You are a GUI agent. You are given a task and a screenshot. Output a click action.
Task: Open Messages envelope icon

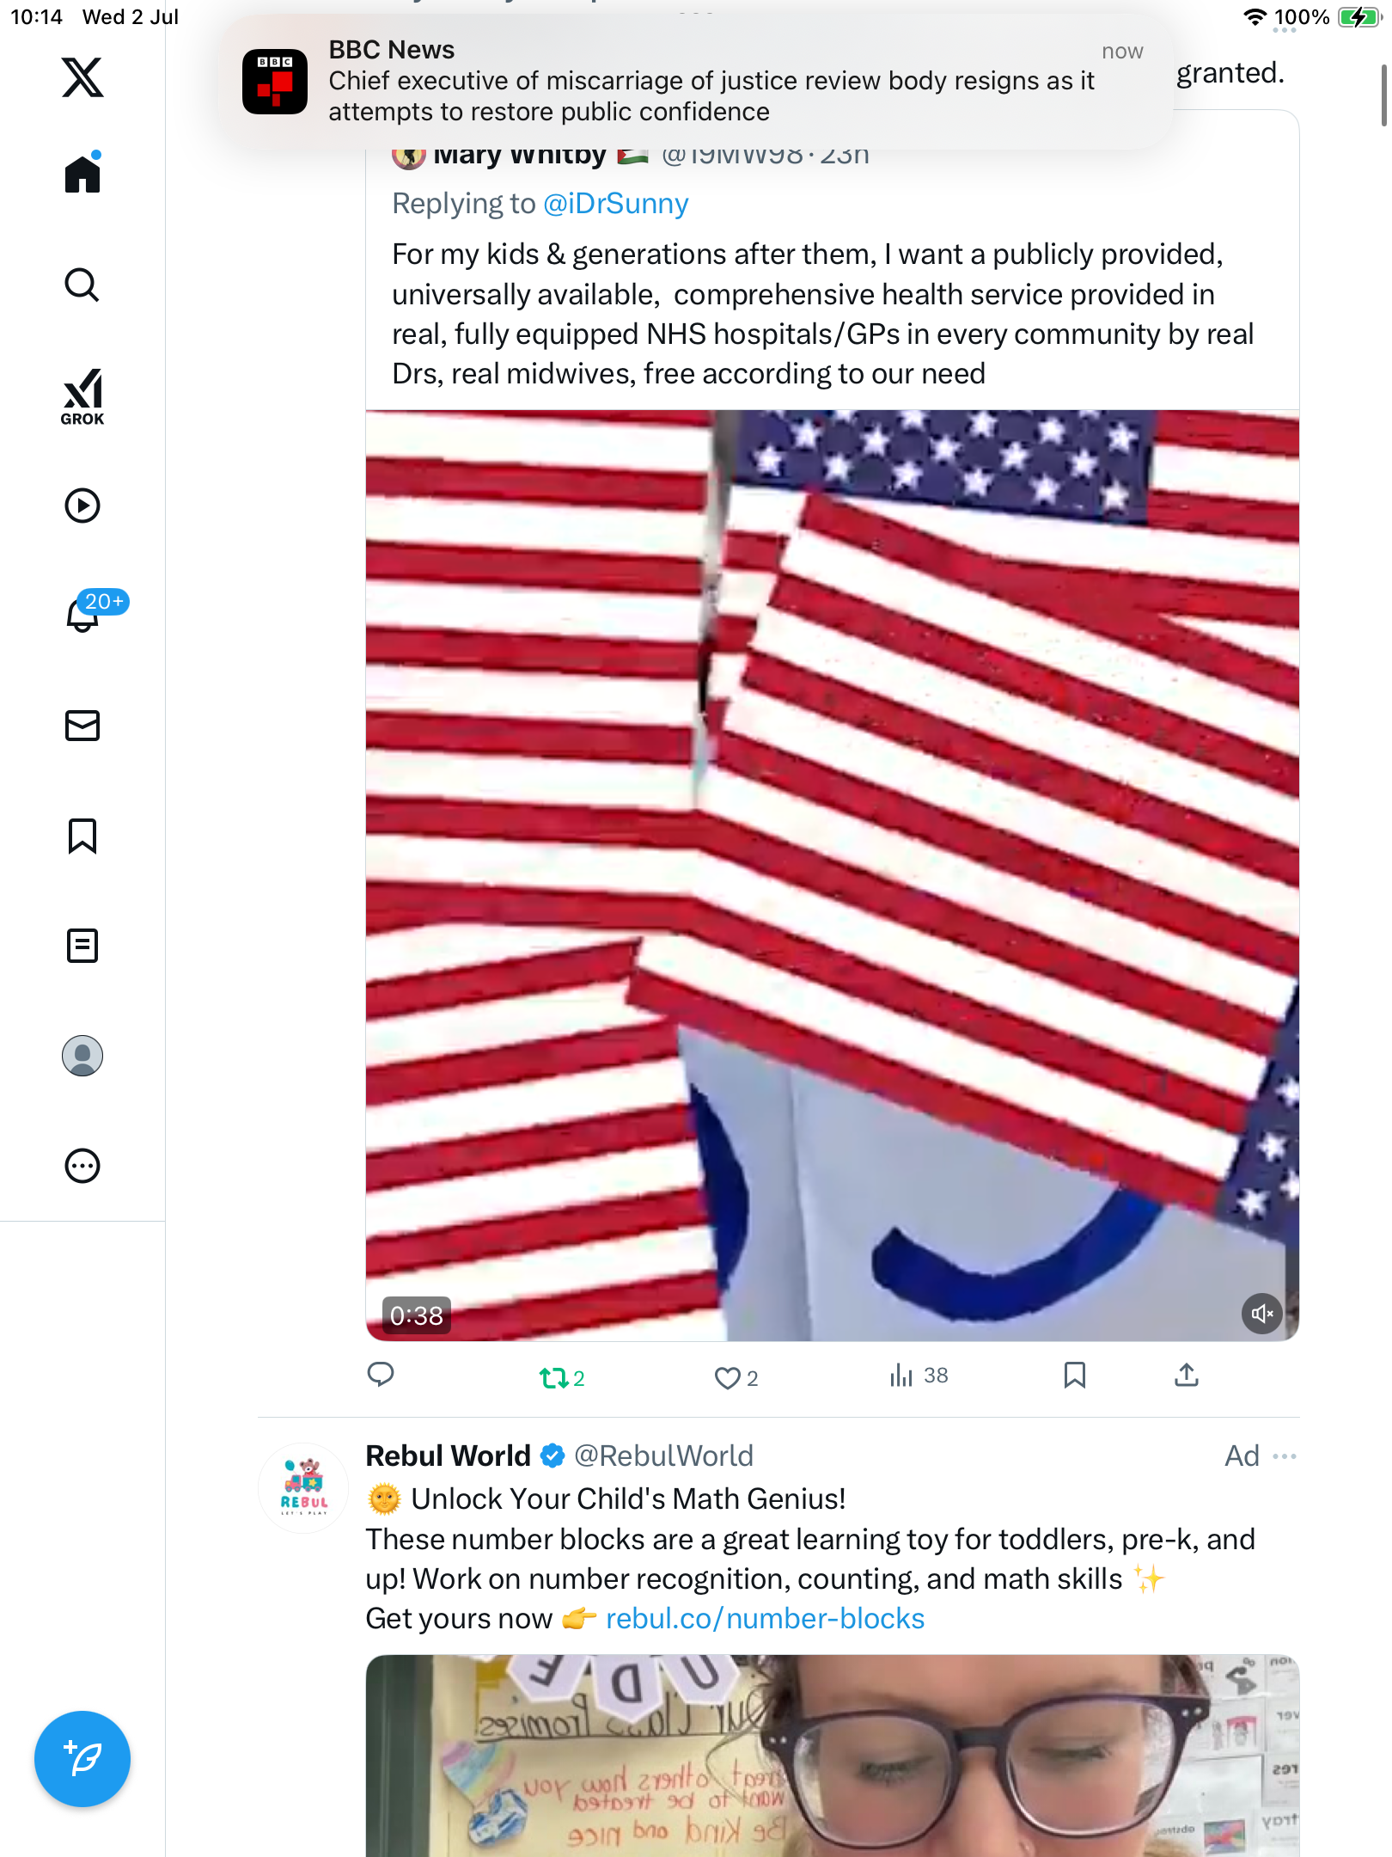(x=82, y=726)
